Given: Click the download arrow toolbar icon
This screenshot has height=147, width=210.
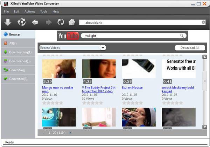Looking at the screenshot, I should coord(8,22).
